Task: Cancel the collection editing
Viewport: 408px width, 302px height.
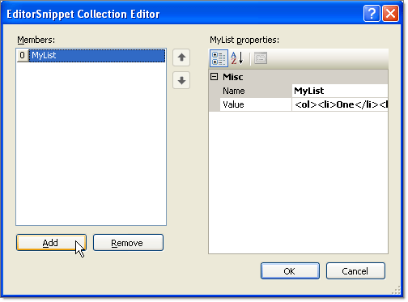Action: click(x=355, y=271)
